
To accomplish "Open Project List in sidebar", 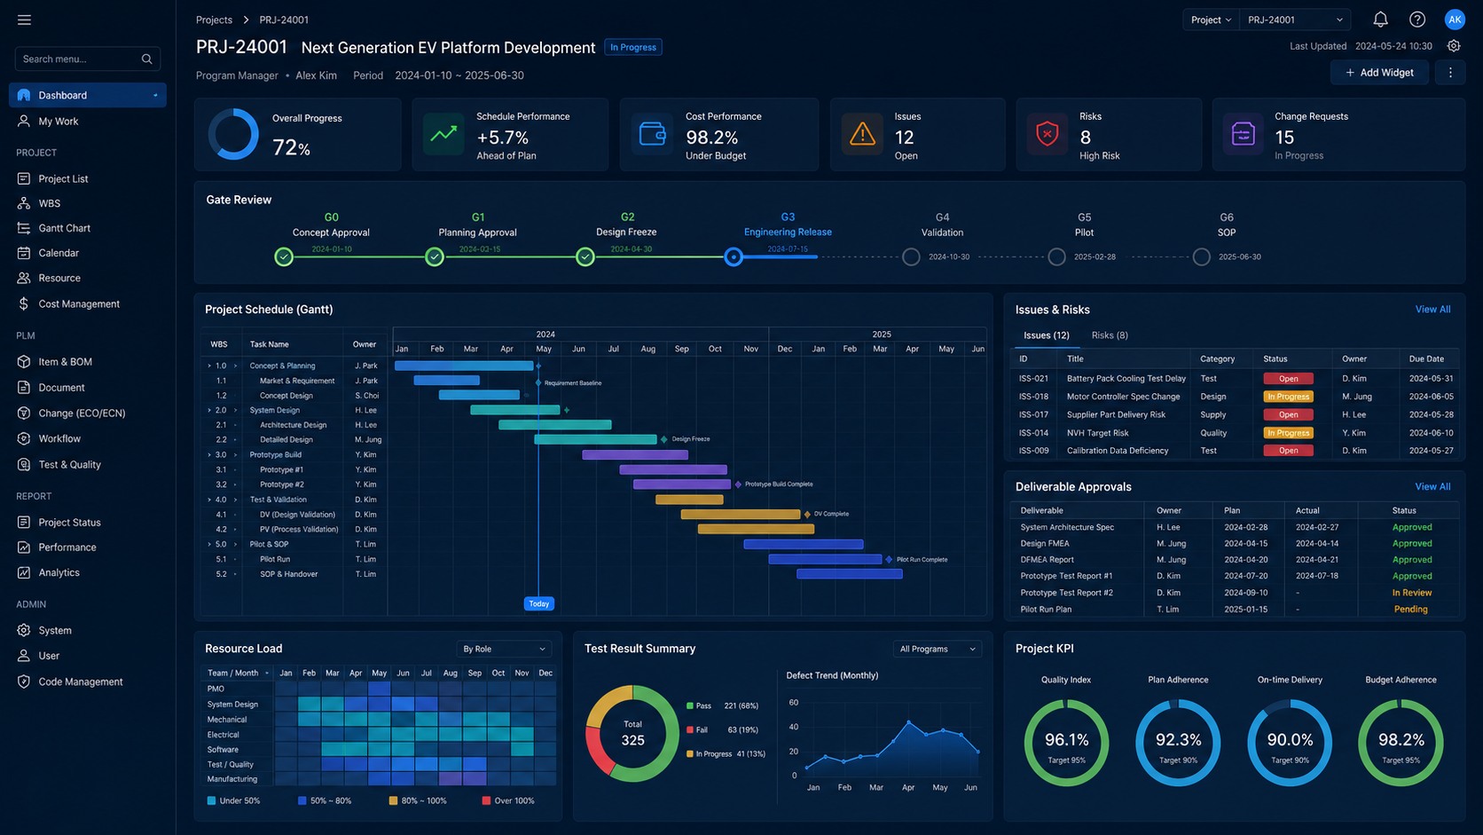I will coord(63,178).
